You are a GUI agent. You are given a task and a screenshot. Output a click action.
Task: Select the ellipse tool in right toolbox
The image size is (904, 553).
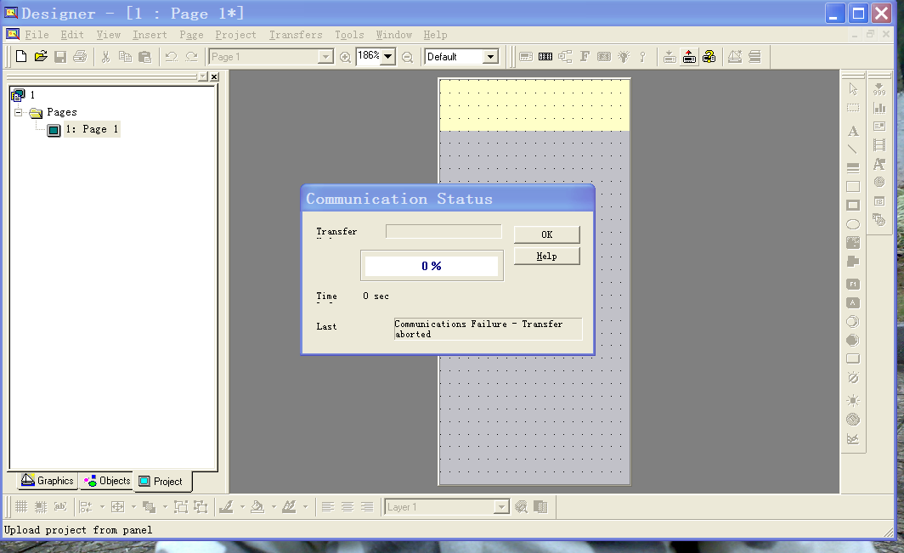point(853,224)
